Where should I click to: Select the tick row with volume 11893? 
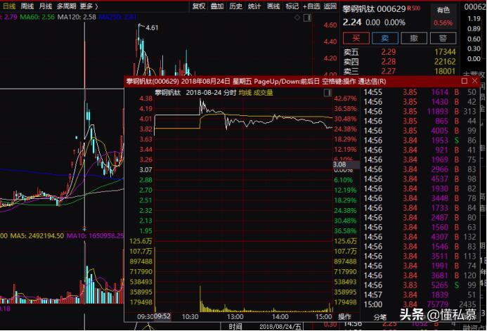click(x=420, y=112)
